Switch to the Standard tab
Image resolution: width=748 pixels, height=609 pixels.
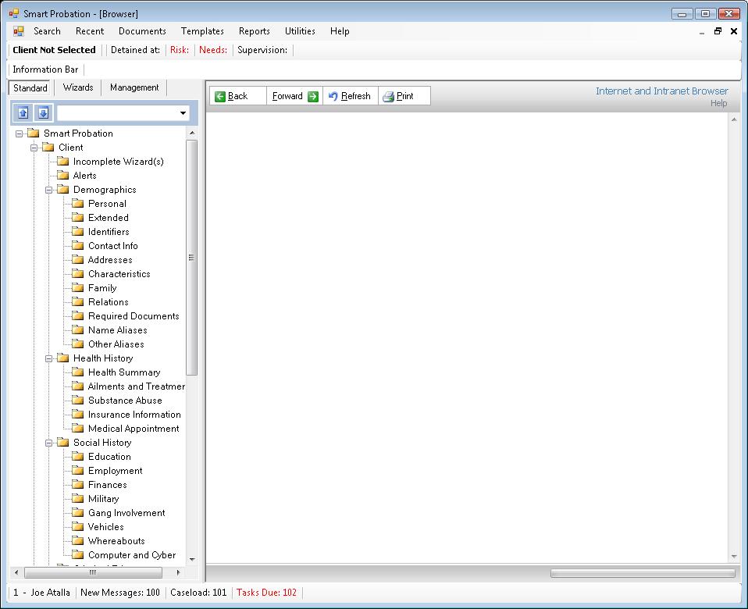pos(30,87)
